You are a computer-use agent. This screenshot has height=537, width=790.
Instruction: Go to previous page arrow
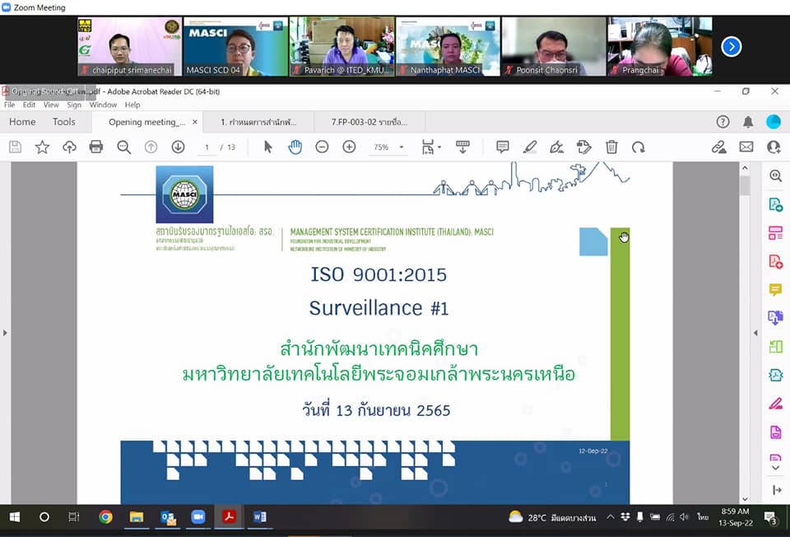151,147
